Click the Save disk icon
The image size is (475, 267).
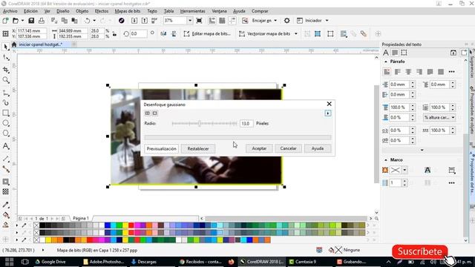(31, 21)
